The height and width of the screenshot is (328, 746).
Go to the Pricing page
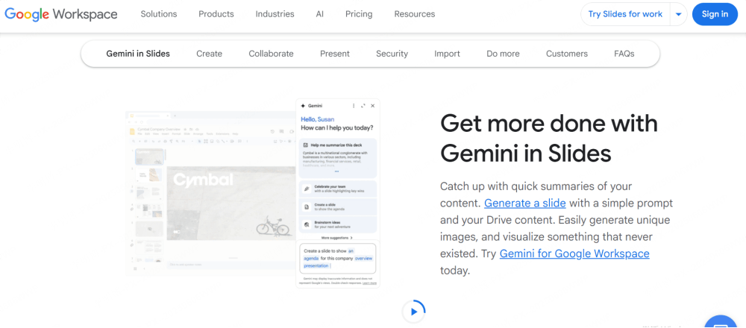pyautogui.click(x=359, y=14)
